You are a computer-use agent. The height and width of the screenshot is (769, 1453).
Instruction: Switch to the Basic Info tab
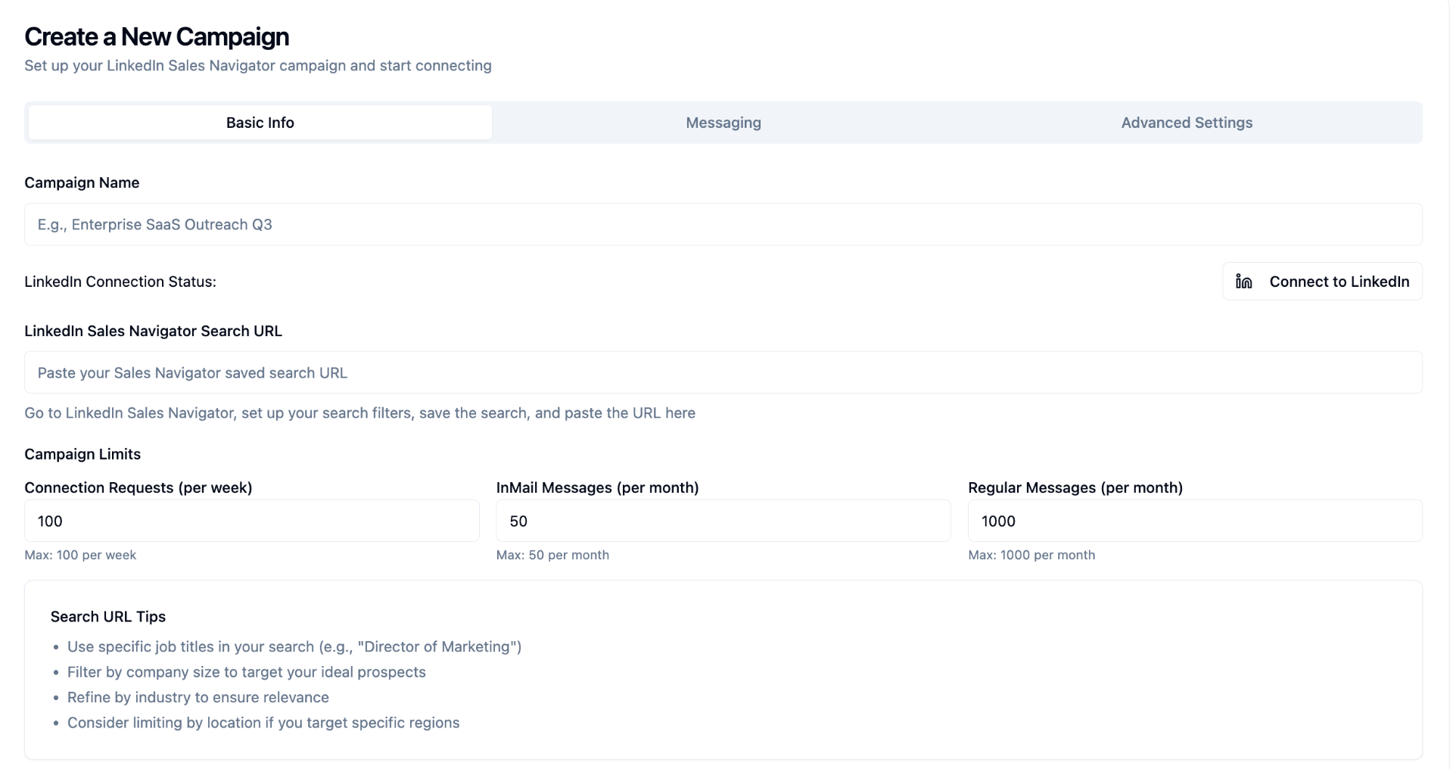(x=260, y=123)
